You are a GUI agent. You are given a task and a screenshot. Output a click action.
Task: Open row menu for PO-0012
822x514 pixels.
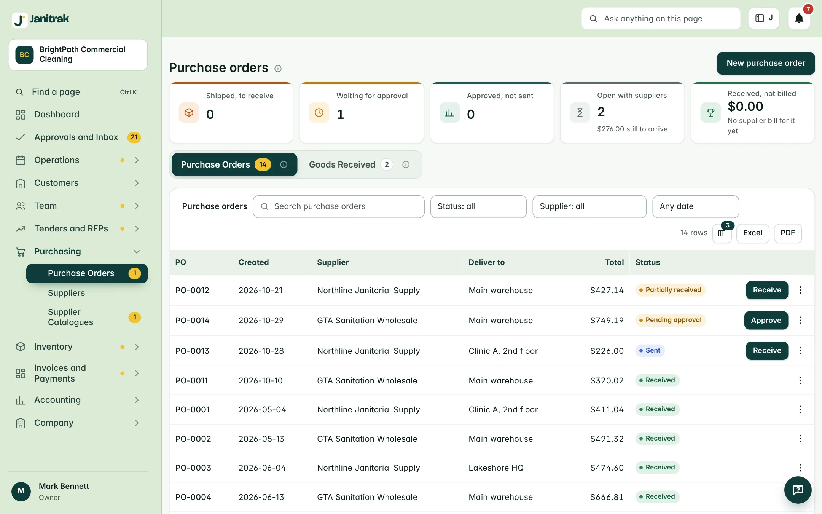[x=800, y=290]
